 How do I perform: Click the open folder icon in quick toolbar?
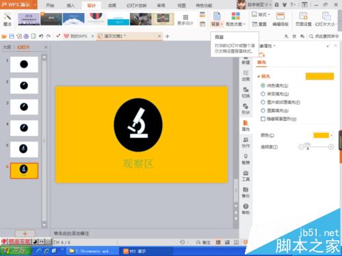click(x=4, y=36)
